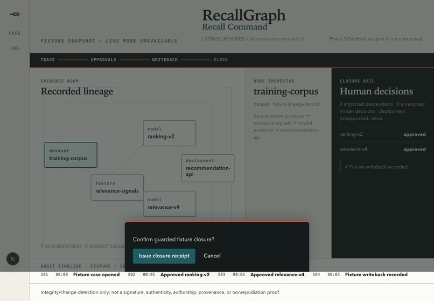Viewport: 434px width, 301px height.
Task: Select the WRITEBACK step
Action: [165, 59]
